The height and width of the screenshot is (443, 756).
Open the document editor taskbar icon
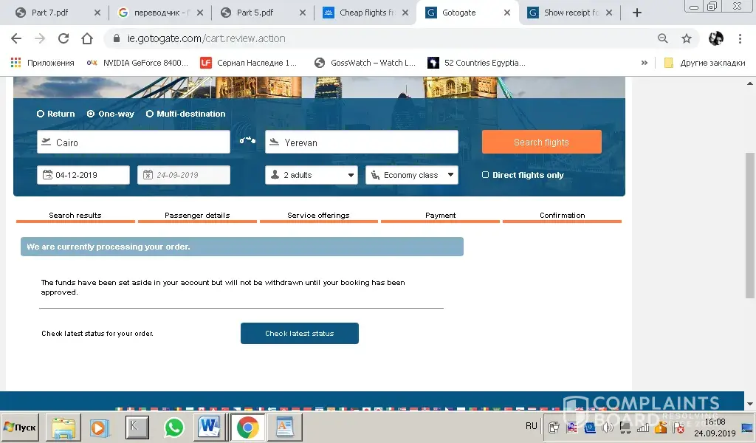(x=285, y=427)
